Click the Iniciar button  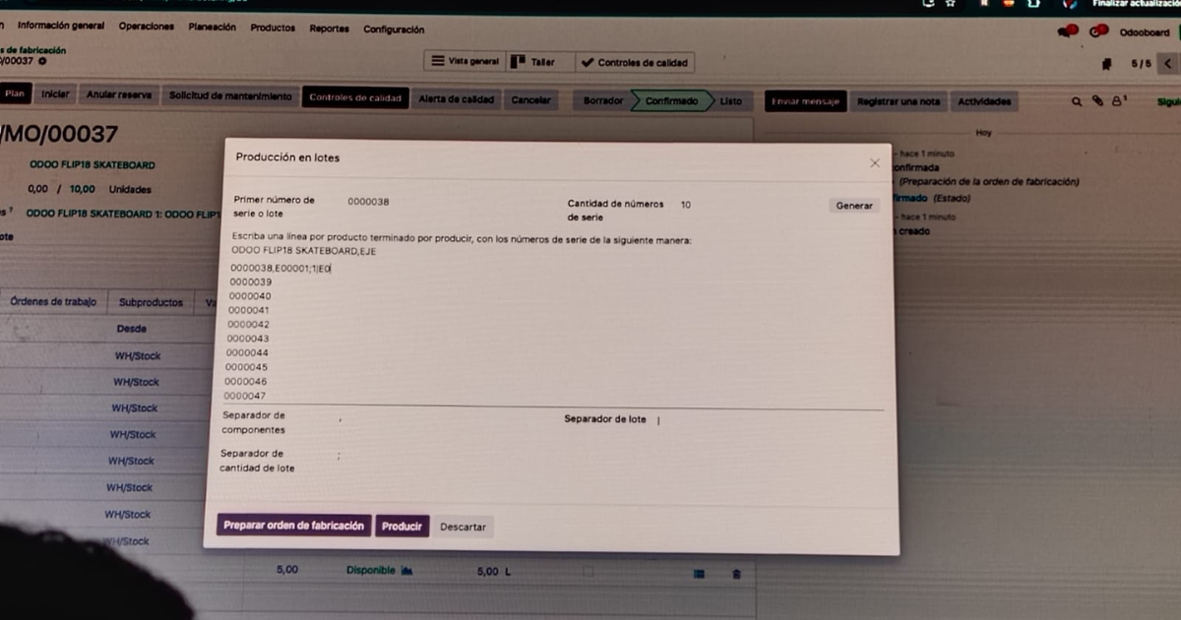point(55,94)
